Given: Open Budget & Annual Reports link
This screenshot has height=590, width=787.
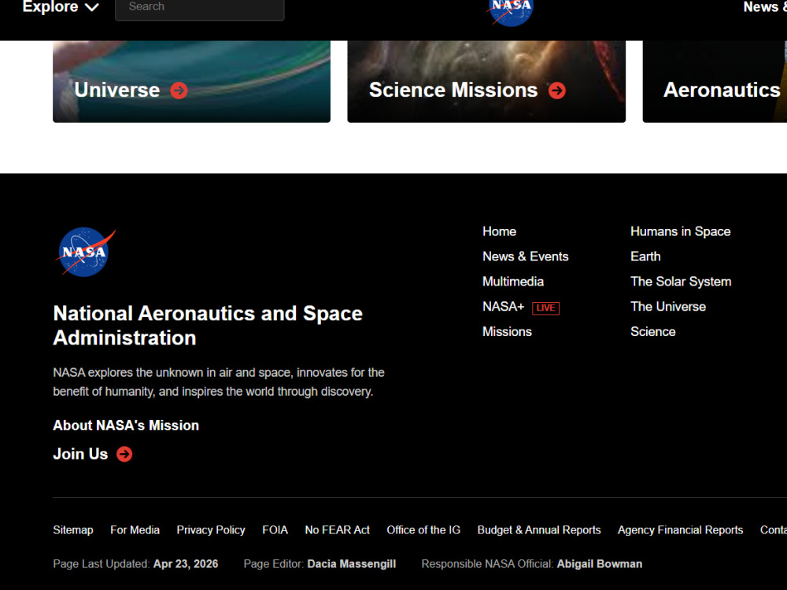Looking at the screenshot, I should [539, 530].
